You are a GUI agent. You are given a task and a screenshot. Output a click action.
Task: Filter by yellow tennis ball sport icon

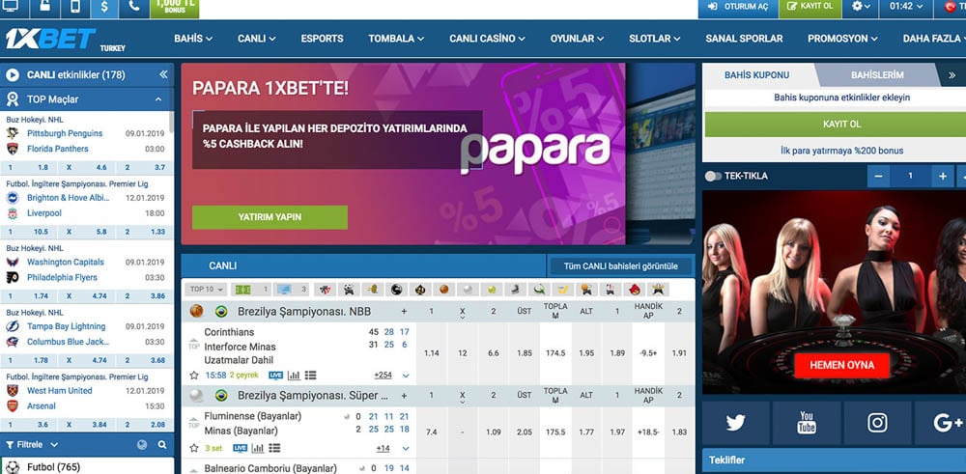(492, 289)
